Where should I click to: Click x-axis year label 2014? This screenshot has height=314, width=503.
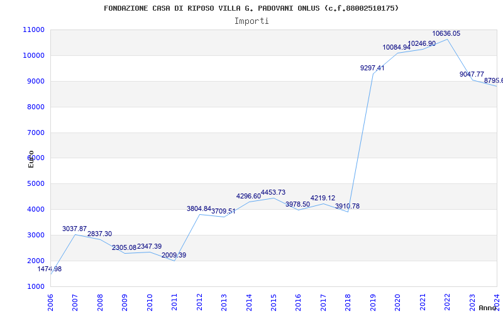[x=248, y=302]
